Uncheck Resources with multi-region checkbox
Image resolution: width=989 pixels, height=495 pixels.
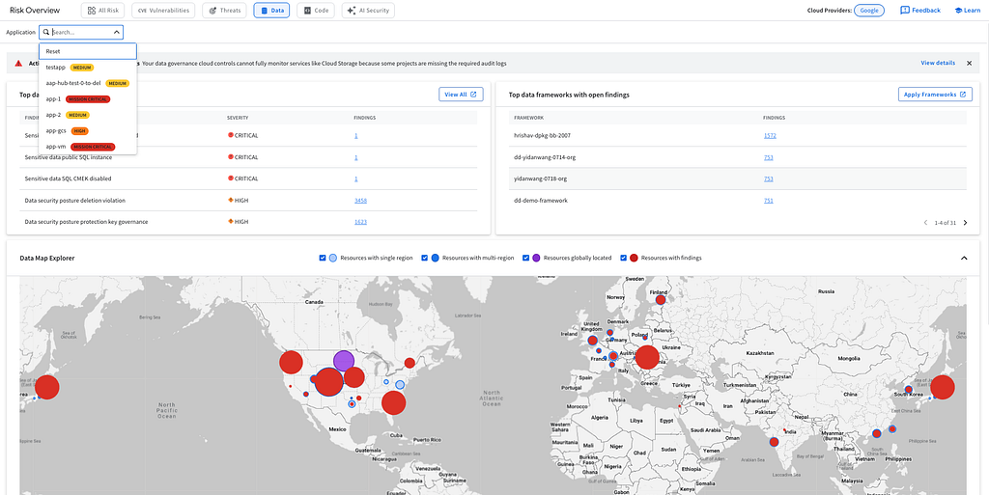point(425,258)
